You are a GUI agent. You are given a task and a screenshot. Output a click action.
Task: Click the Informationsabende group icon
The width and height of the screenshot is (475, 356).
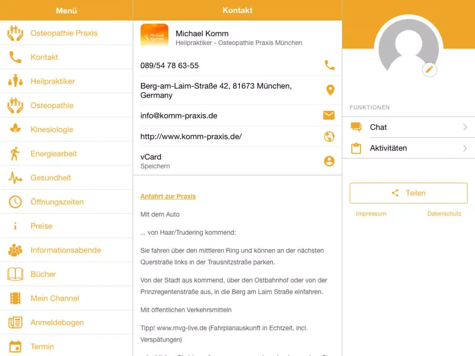click(15, 250)
